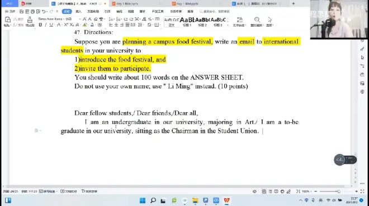
Task: Align text right with the alignment icon
Action: point(122,25)
